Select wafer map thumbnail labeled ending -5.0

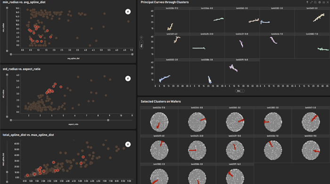tap(311, 122)
